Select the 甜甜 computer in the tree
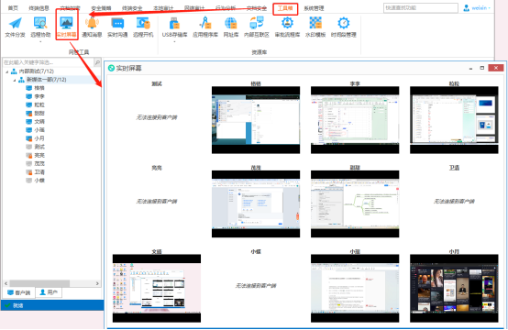Screen dimensions: 508x330 pos(36,114)
